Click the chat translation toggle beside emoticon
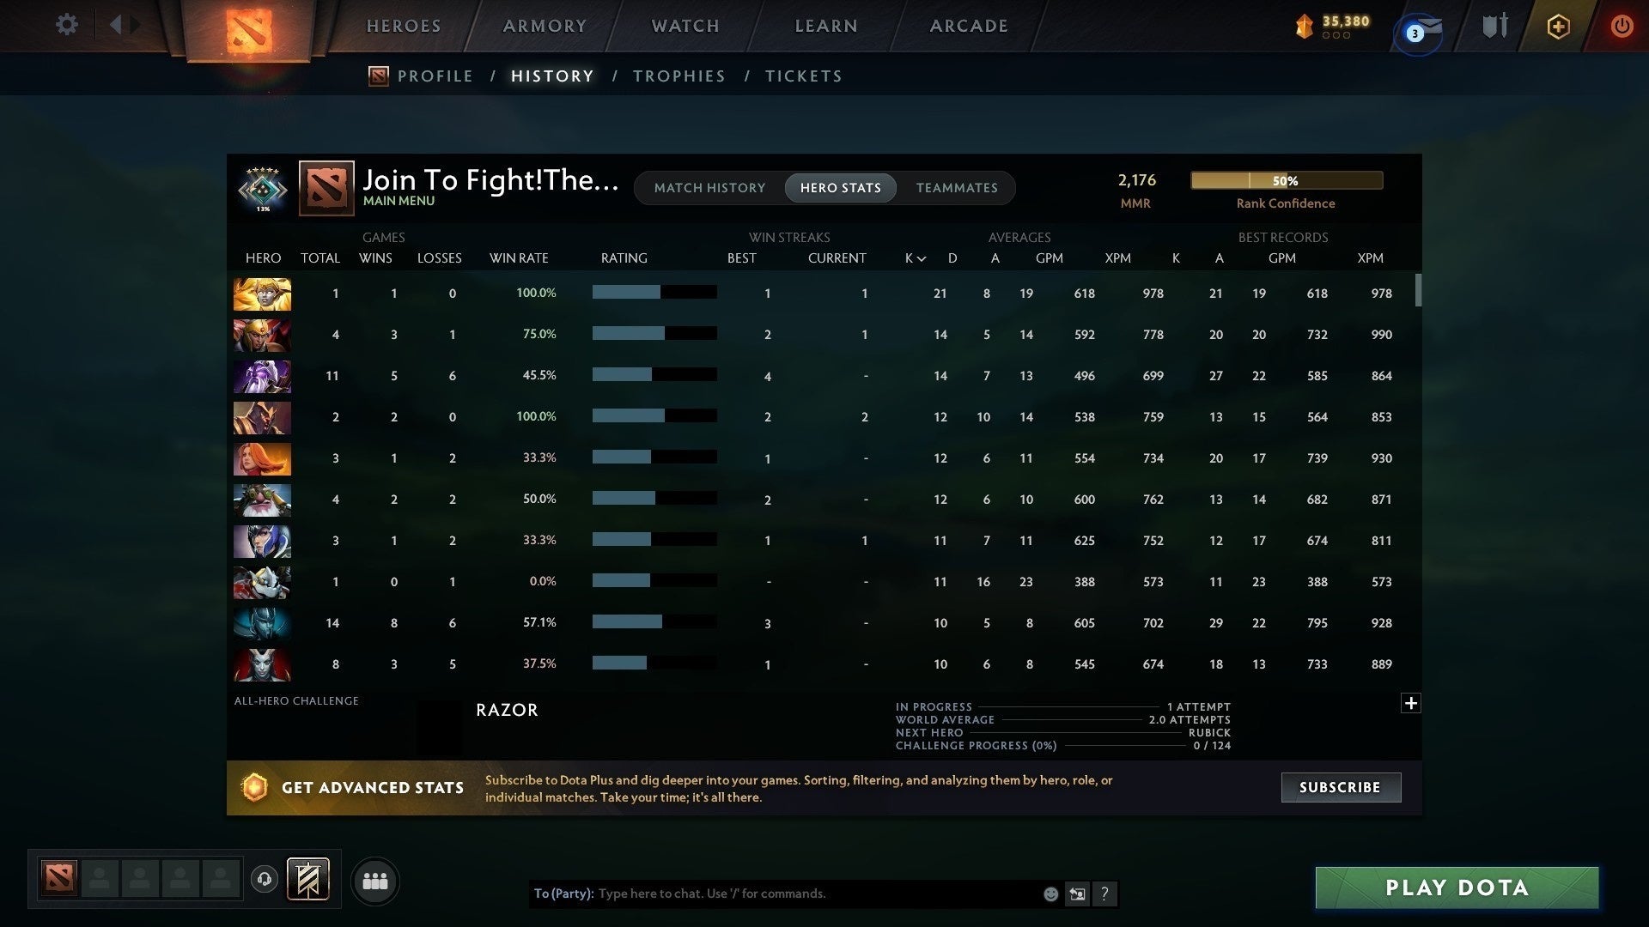1649x927 pixels. point(1077,894)
